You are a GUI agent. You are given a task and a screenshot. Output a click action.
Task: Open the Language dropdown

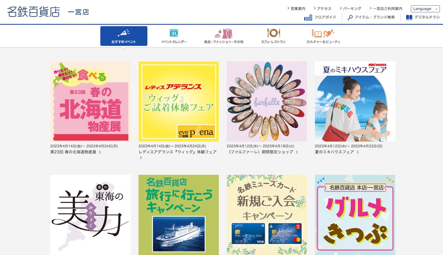[425, 9]
